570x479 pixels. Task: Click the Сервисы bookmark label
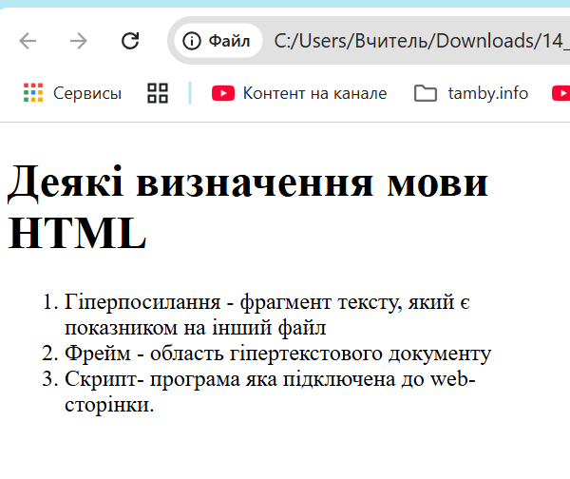pos(87,92)
